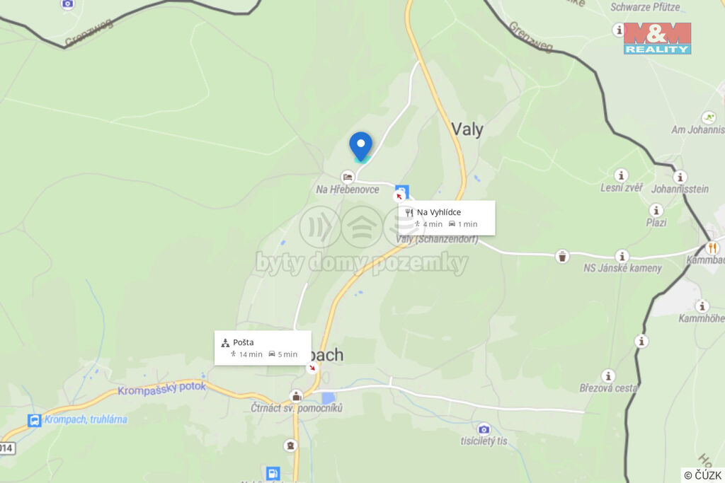Viewport: 725px width, 483px height.
Task: Select the Valy village label
Action: coord(467,129)
